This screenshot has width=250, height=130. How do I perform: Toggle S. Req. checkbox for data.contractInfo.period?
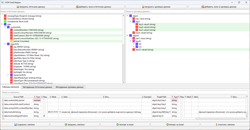[44, 100]
